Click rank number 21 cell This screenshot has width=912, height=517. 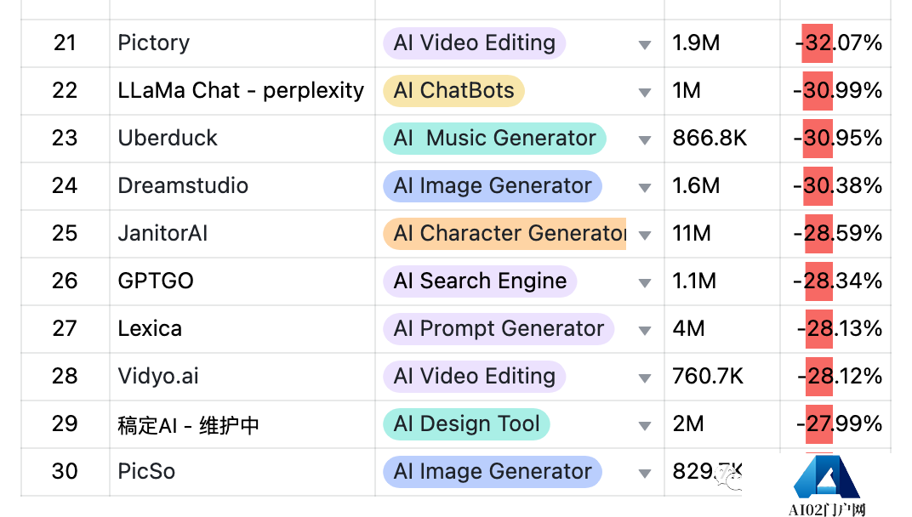click(x=66, y=43)
